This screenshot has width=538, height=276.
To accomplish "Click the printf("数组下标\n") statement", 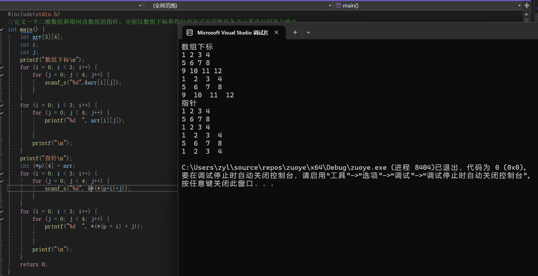I will pyautogui.click(x=52, y=60).
